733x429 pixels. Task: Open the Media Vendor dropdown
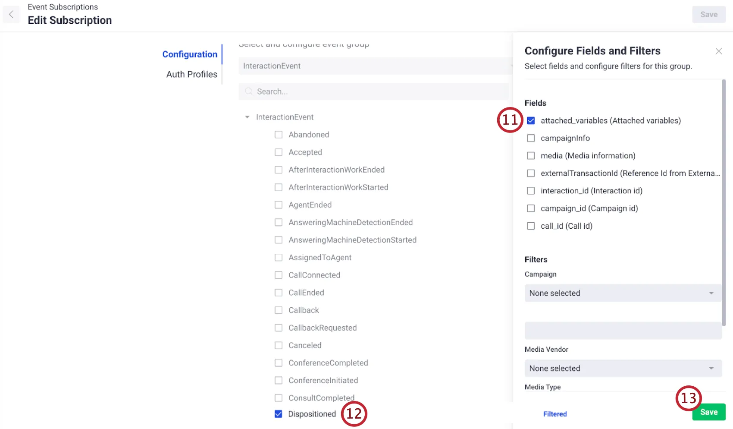[623, 369]
